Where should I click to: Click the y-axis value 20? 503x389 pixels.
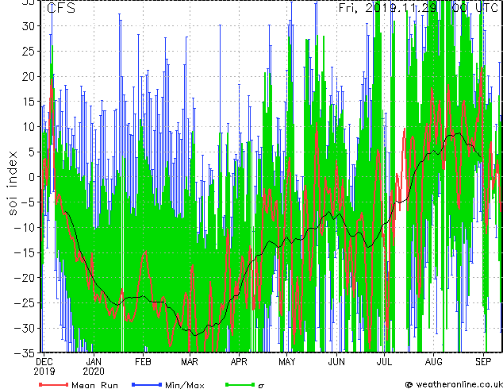[29, 76]
